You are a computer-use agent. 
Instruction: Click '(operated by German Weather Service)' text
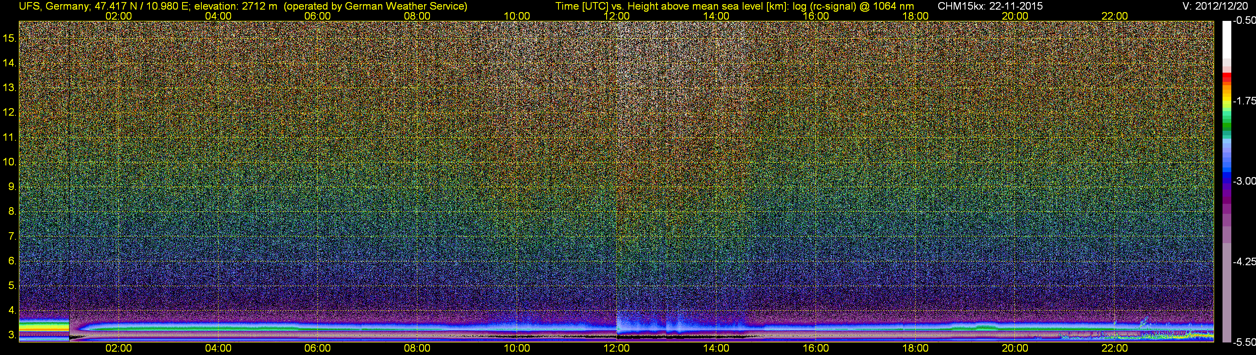click(375, 6)
